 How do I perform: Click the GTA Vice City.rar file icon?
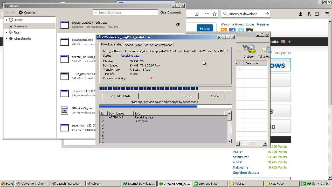(x=65, y=110)
